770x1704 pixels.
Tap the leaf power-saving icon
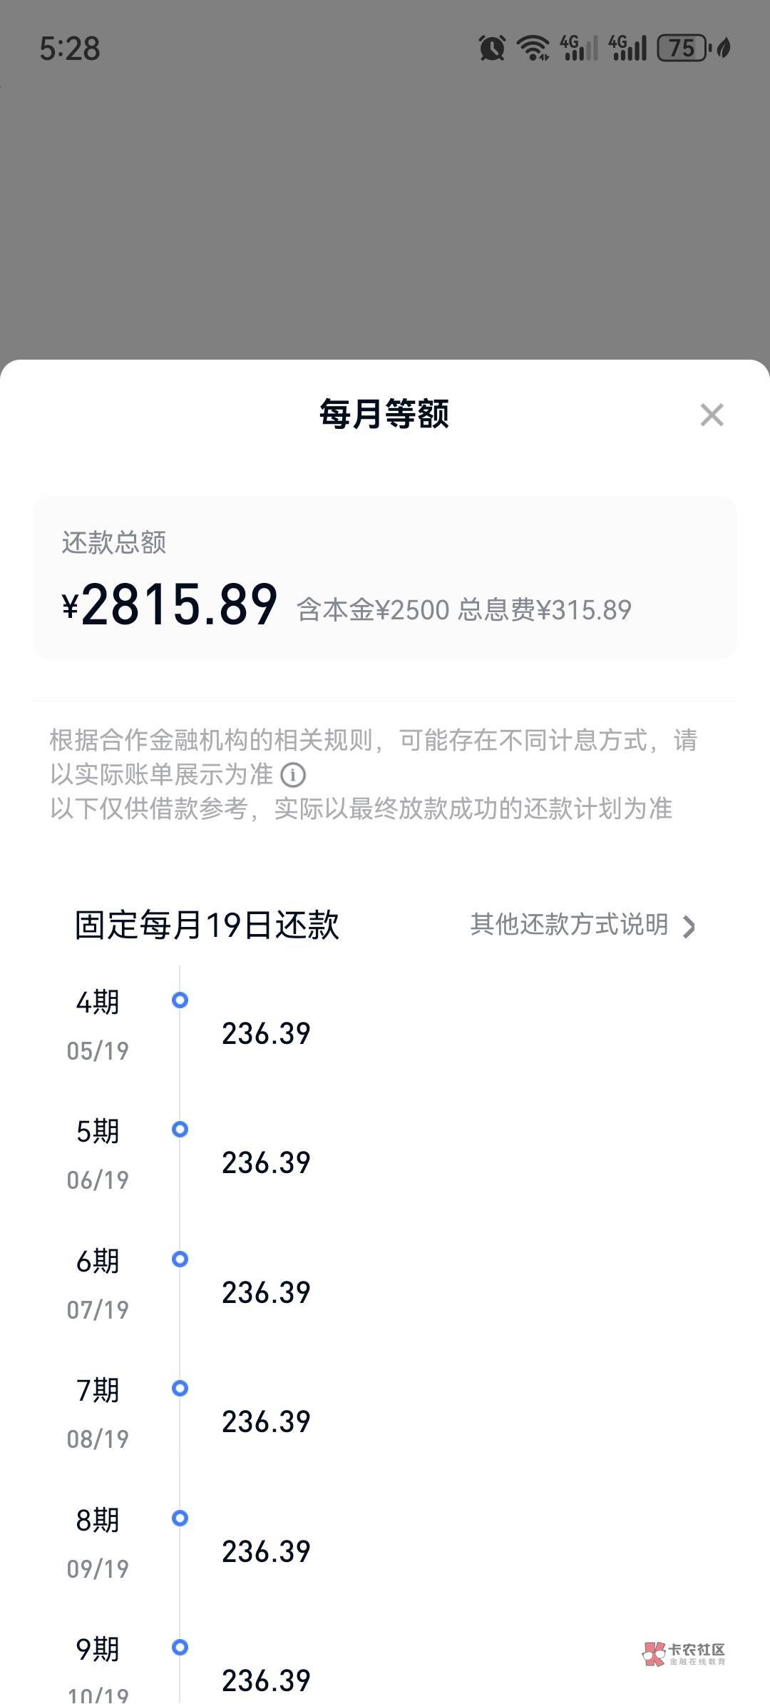pyautogui.click(x=723, y=49)
